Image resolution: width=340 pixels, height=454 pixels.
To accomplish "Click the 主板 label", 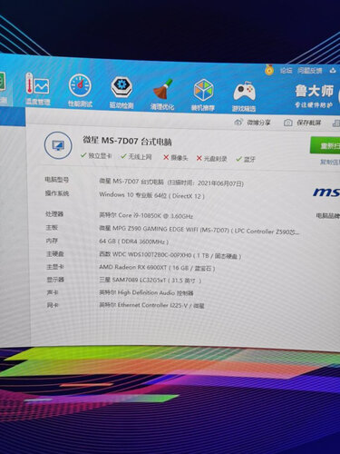I will pyautogui.click(x=52, y=227).
